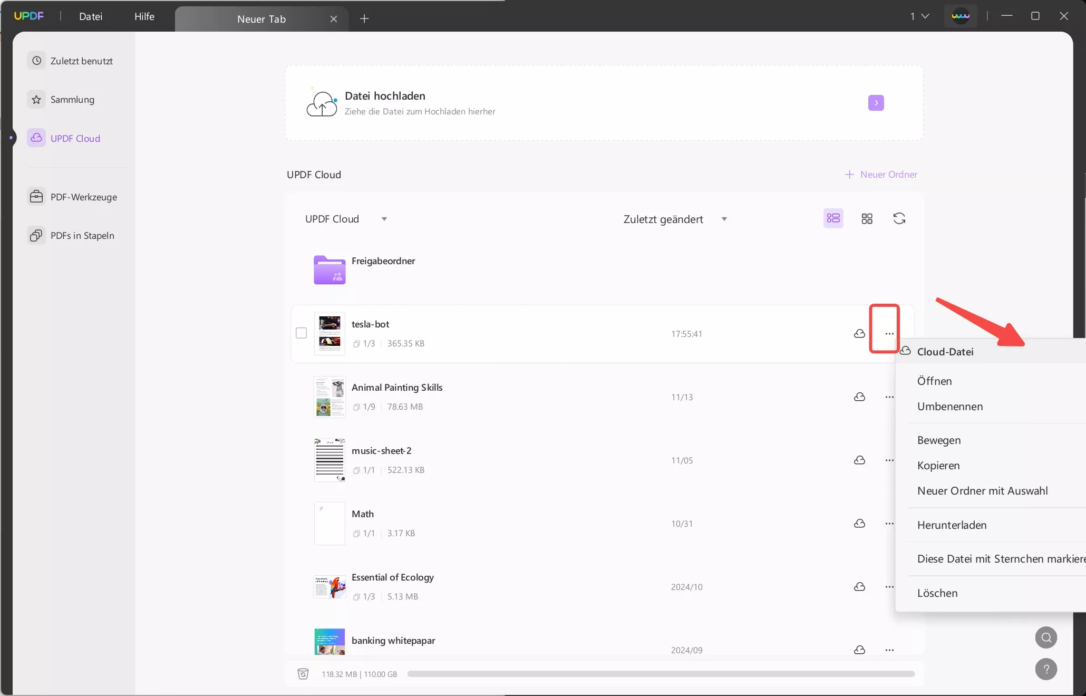This screenshot has width=1086, height=696.
Task: Open the user account avatar
Action: [x=961, y=16]
